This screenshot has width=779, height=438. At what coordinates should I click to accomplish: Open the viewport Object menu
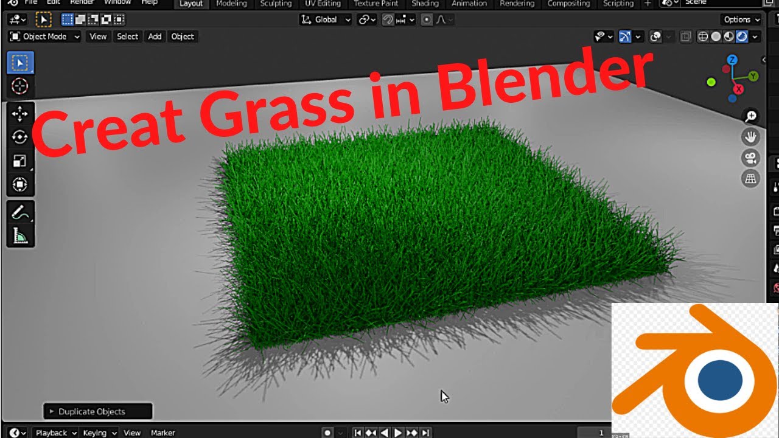tap(183, 36)
